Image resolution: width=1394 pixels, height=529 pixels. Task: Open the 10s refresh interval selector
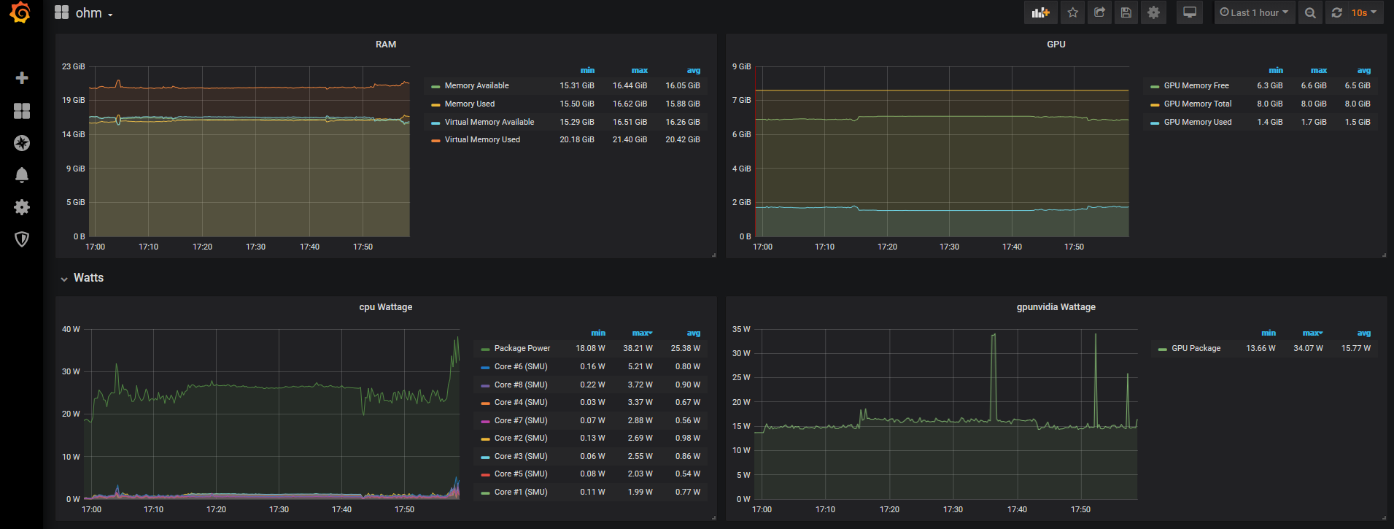click(x=1363, y=12)
